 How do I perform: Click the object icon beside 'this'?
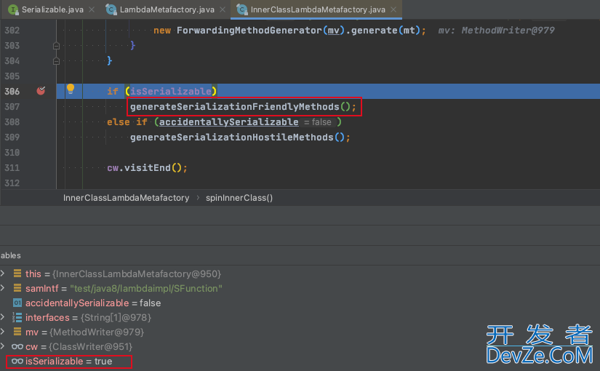(x=17, y=274)
